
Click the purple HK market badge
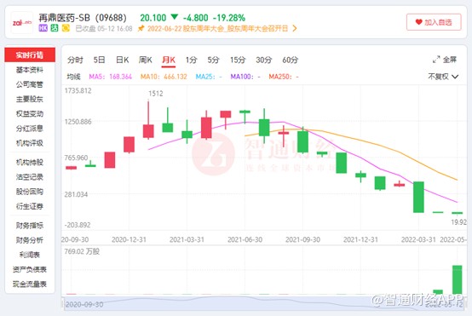pyautogui.click(x=43, y=28)
